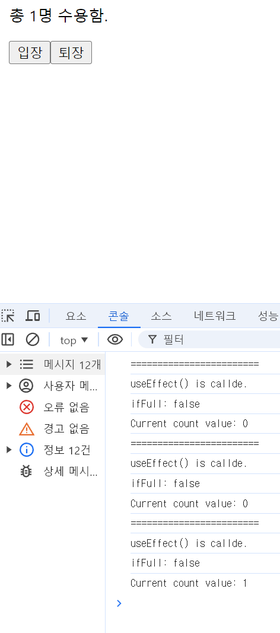The height and width of the screenshot is (633, 280).
Task: Select the 오류 없음 error icon
Action: tap(27, 408)
